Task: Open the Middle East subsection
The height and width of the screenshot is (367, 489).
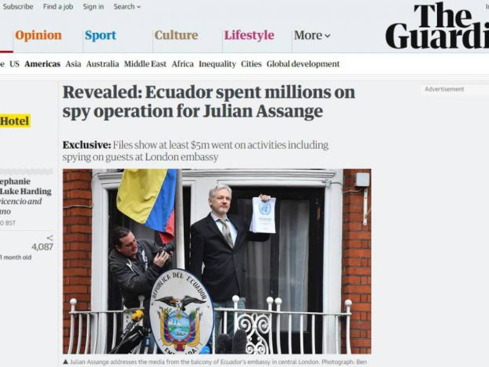Action: coord(145,64)
